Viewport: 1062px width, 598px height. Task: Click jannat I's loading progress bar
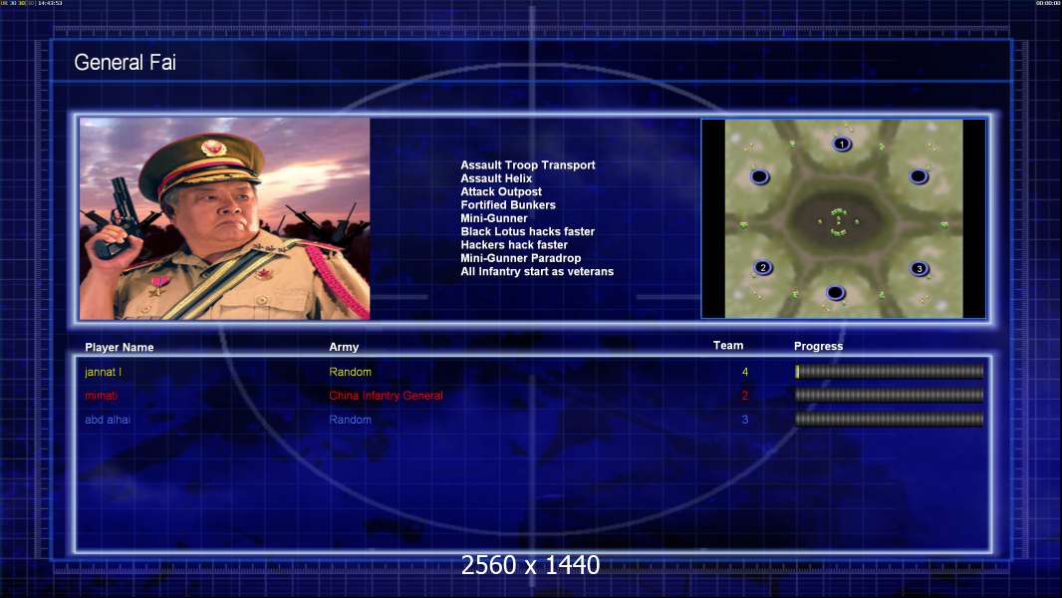coord(890,371)
